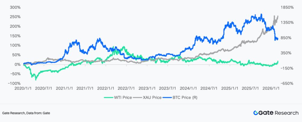Screen dimensions: 302x122
Task: Click the 1850% right axis label
Action: 287,7
